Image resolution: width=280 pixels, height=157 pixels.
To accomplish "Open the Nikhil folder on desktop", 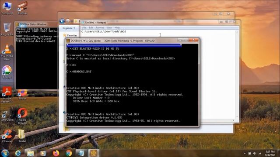I will (x=22, y=136).
